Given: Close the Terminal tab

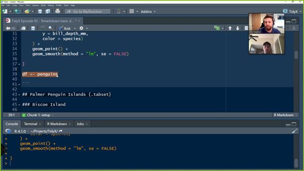Looking at the screenshot, I should 40,124.
